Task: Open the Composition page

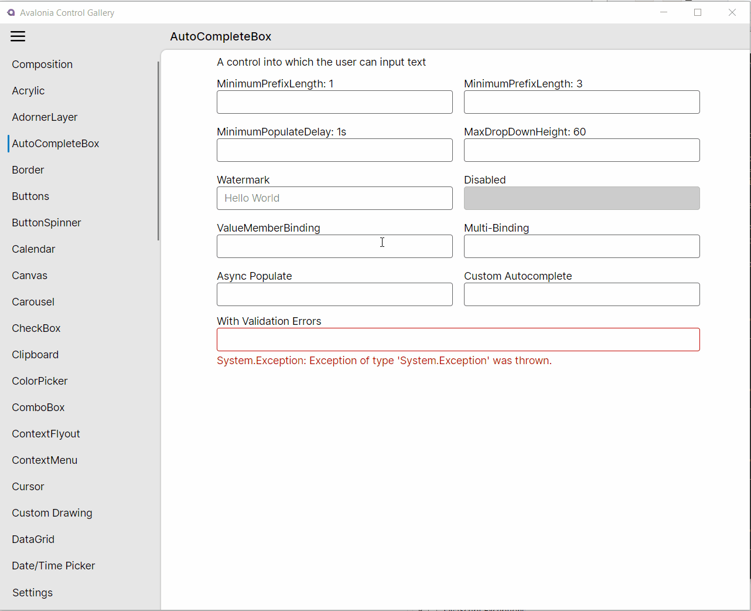Action: [x=42, y=65]
